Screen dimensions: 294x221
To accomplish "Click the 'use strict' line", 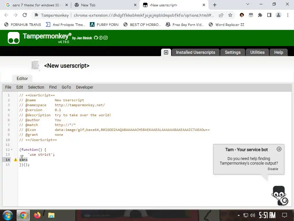I will click(x=41, y=155).
